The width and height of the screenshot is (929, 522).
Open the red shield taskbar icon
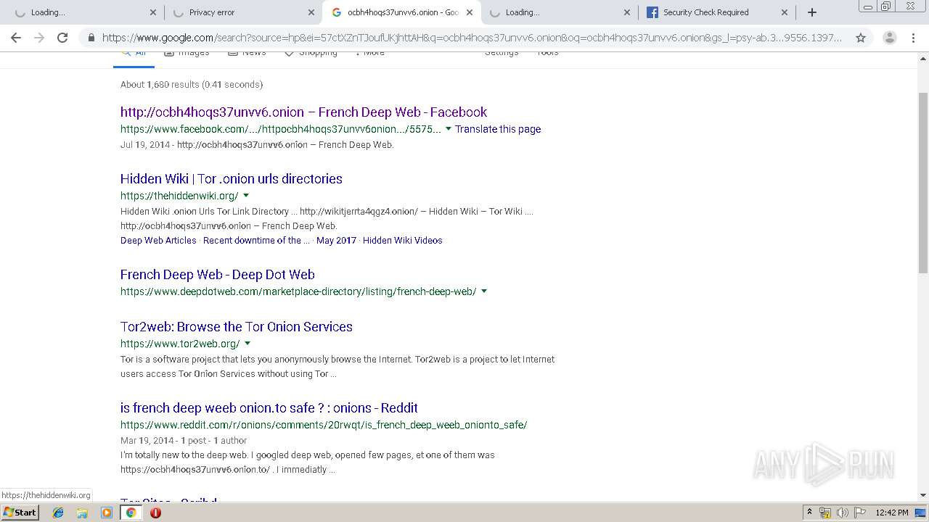click(x=155, y=513)
